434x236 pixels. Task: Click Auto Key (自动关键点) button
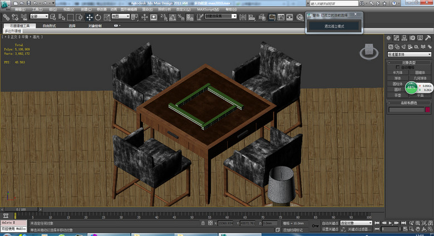point(330,223)
